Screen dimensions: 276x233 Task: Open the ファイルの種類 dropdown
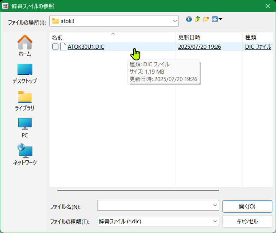pyautogui.click(x=158, y=221)
